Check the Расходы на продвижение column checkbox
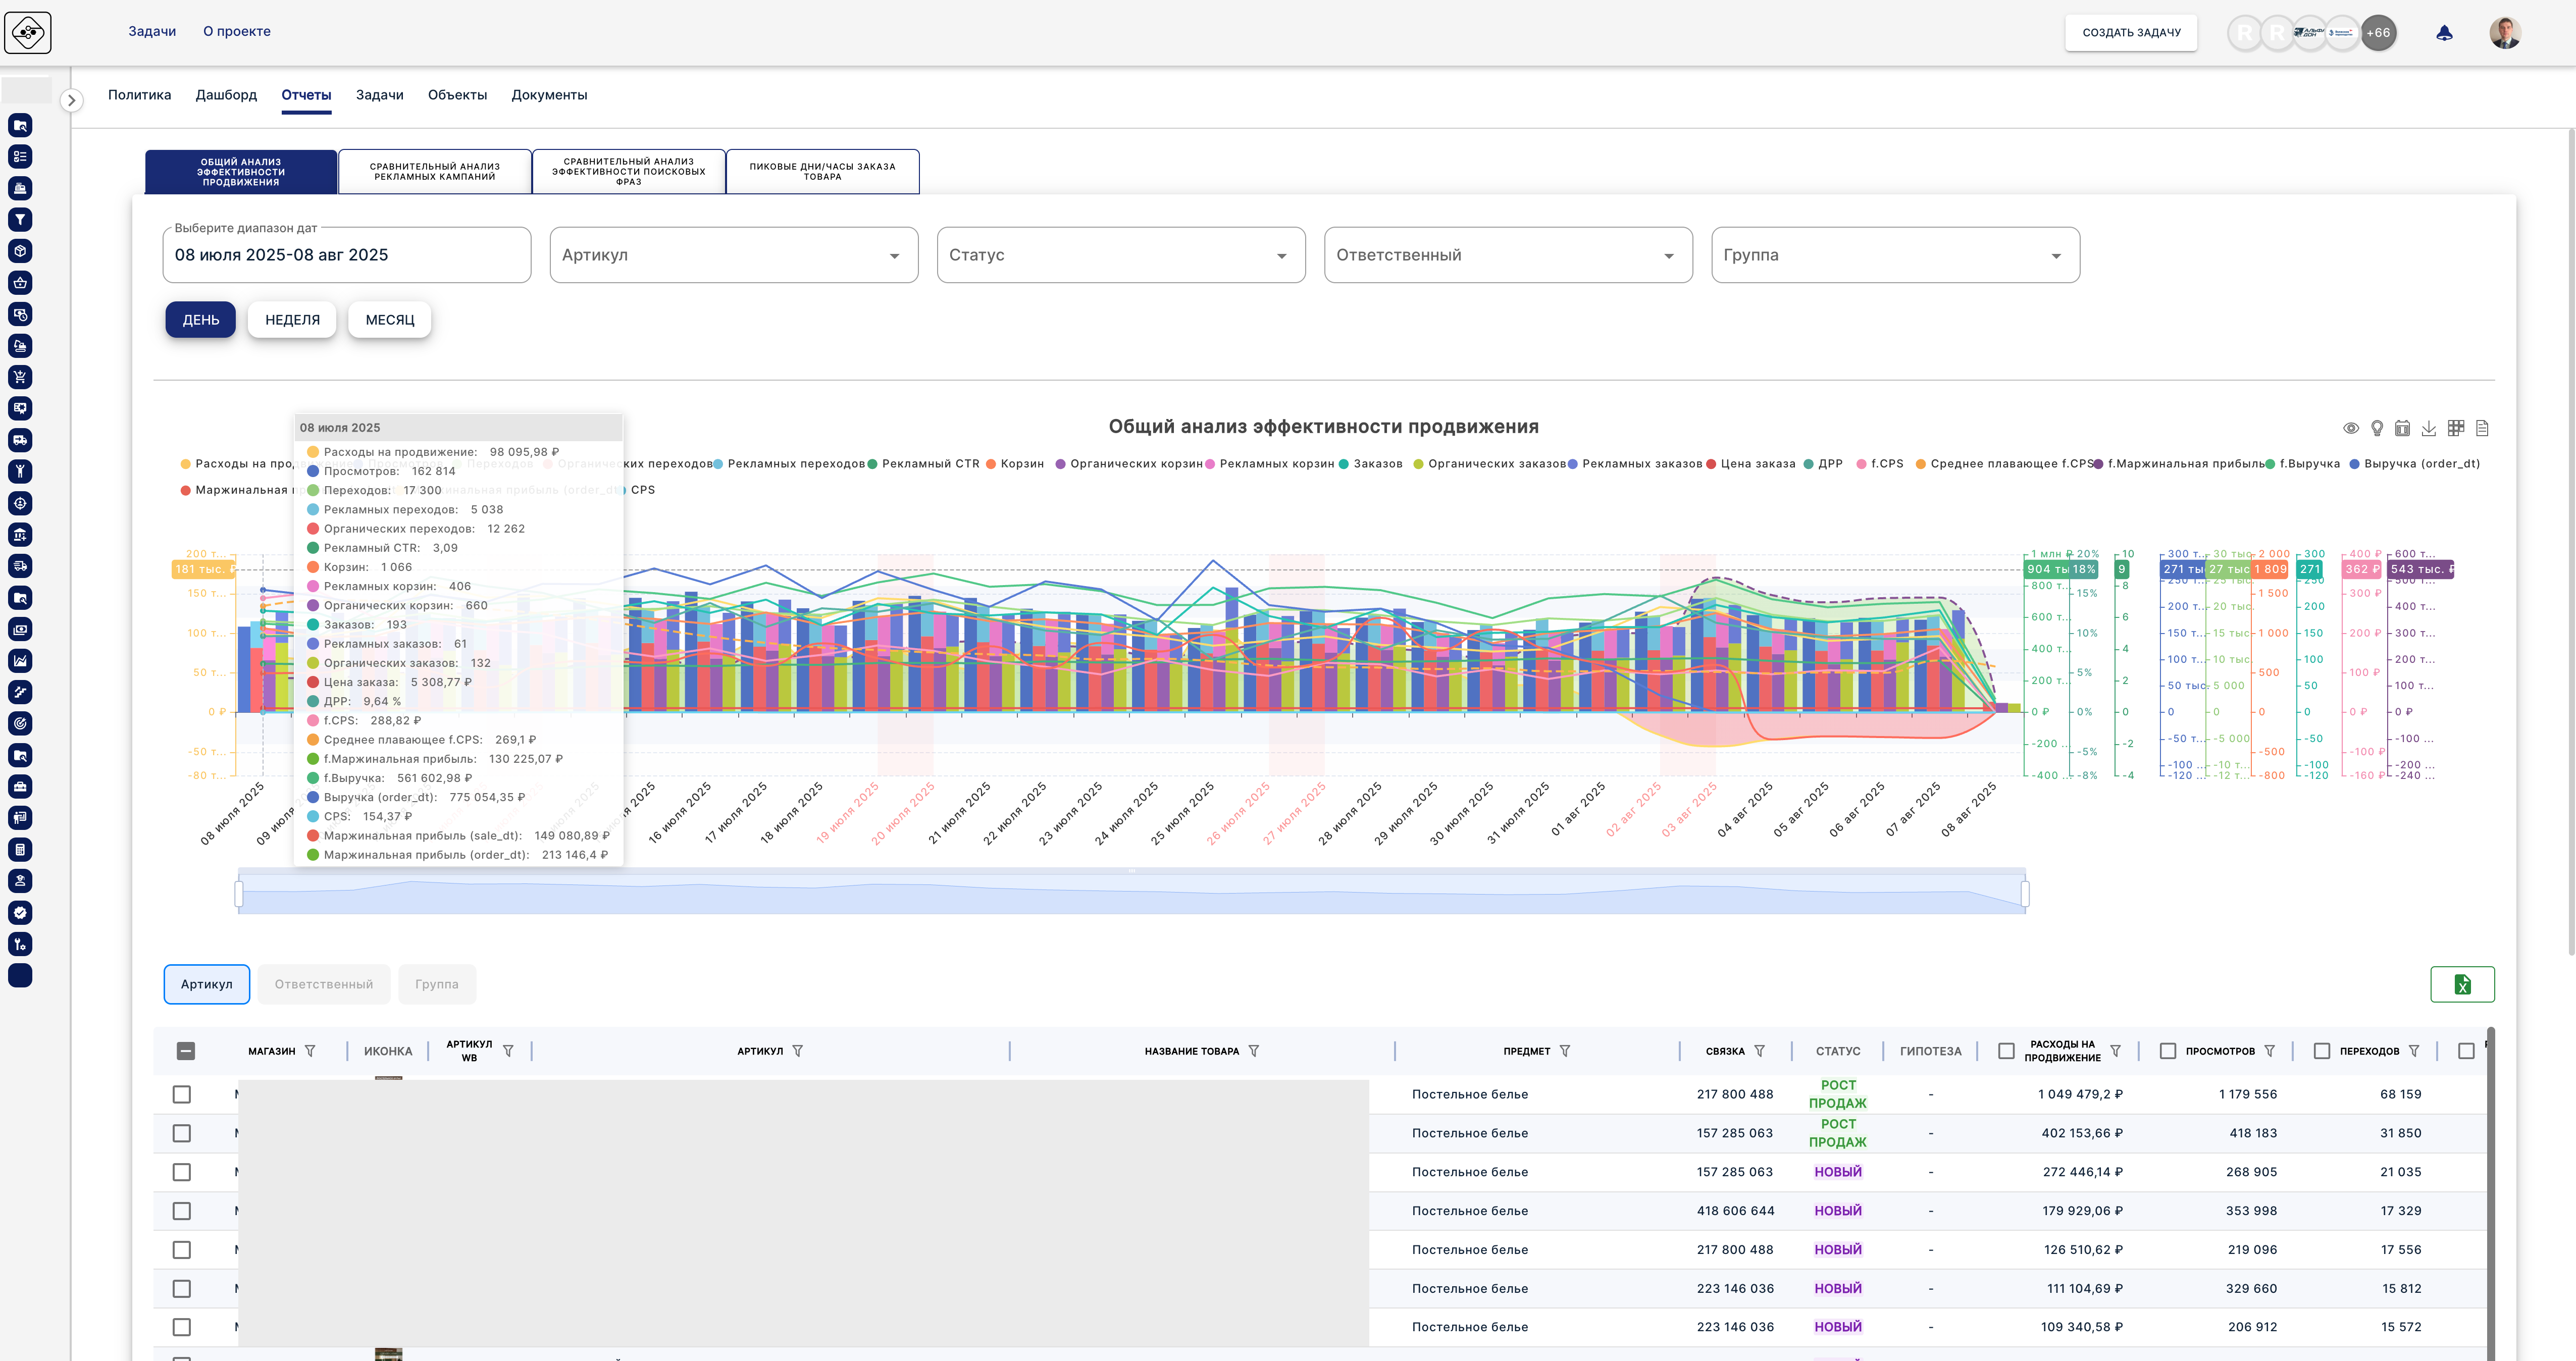The height and width of the screenshot is (1361, 2576). [x=2006, y=1051]
